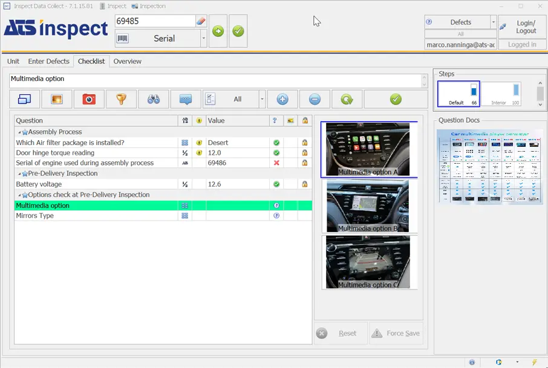This screenshot has height=368, width=548.
Task: Click the eraser icon beside serial 69485
Action: click(201, 21)
